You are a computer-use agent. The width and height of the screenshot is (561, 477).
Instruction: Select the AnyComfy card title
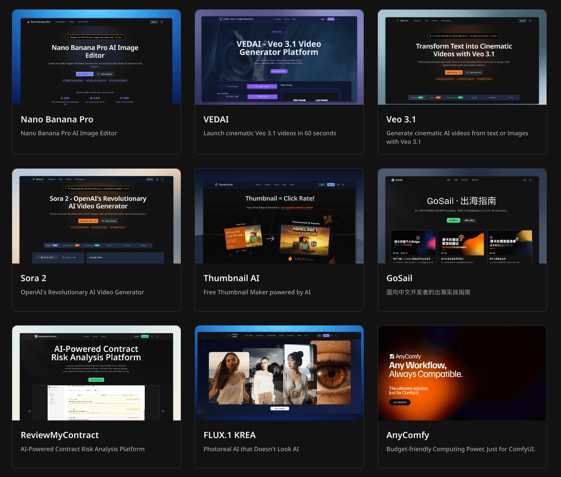(408, 435)
